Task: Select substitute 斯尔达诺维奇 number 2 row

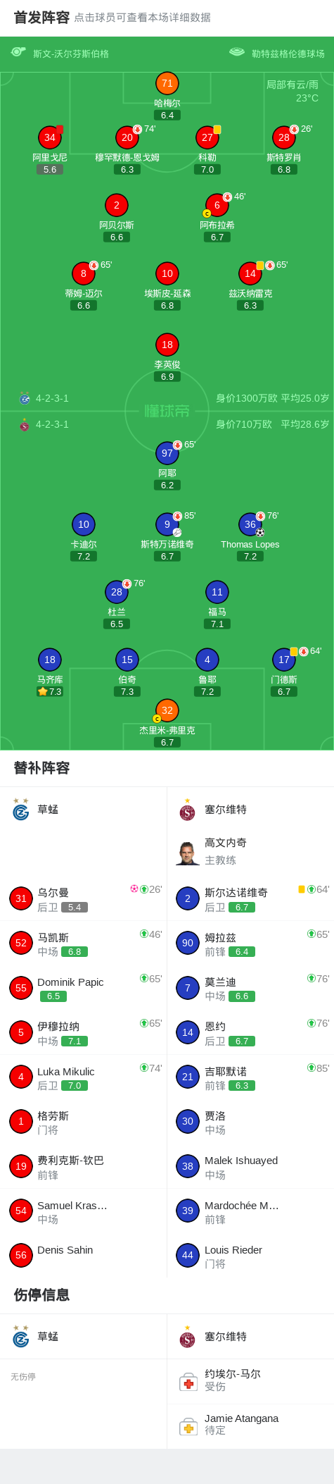Action: 250,898
